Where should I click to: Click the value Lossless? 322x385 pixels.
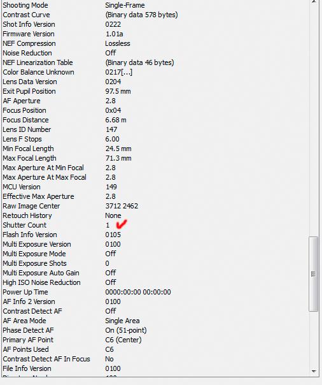[118, 43]
